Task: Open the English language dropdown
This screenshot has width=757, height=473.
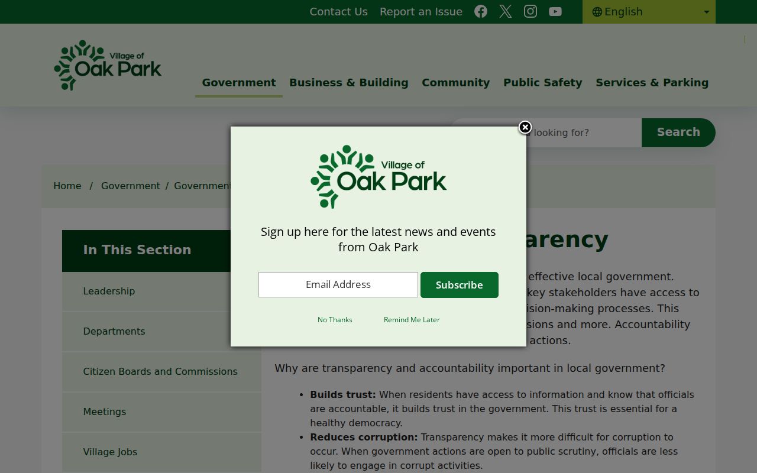Action: [x=649, y=12]
